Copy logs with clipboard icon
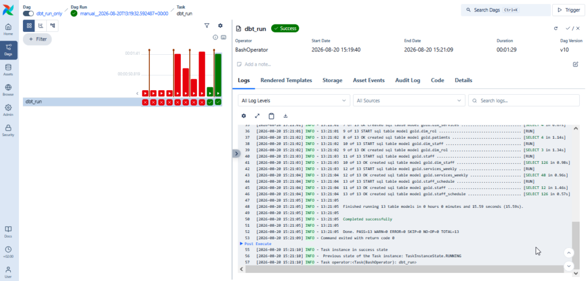 point(271,116)
